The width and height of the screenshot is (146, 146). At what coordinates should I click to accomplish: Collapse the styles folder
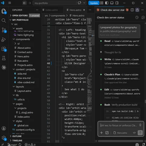pyautogui.click(x=25, y=121)
